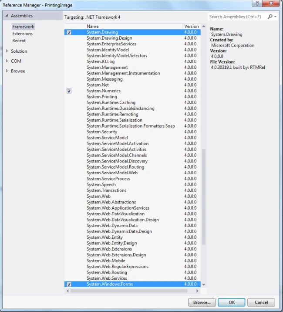Click the horizontal scrollbar right arrow
This screenshot has height=312, width=283.
point(197,291)
